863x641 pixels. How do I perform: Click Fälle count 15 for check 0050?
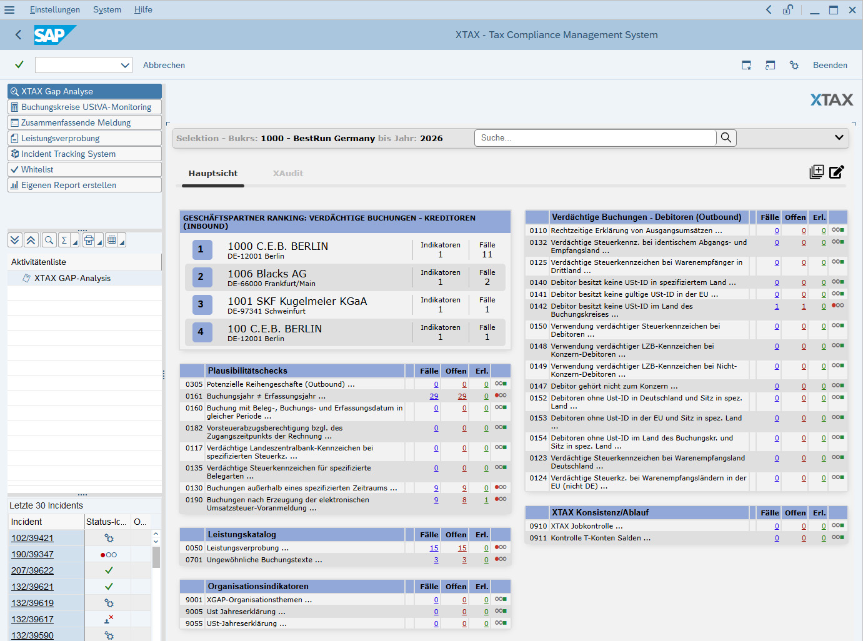tap(434, 548)
